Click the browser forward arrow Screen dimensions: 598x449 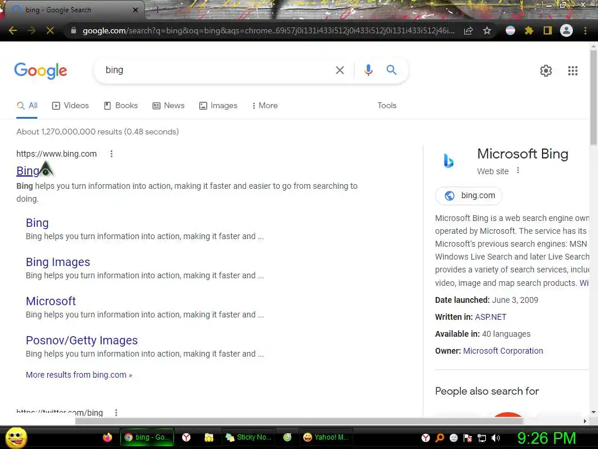point(32,30)
